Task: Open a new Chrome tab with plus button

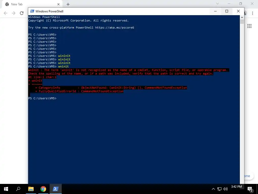Action: click(68, 4)
